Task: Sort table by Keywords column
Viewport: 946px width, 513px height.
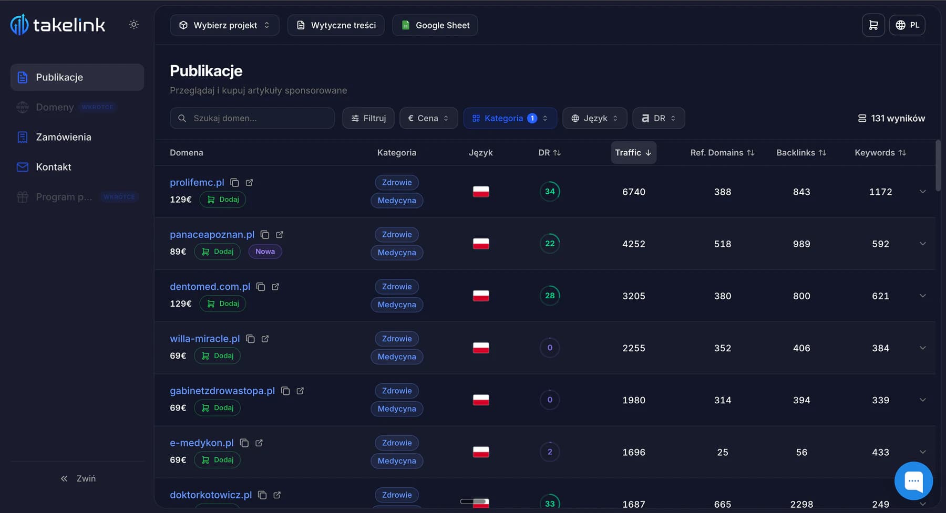Action: (880, 153)
